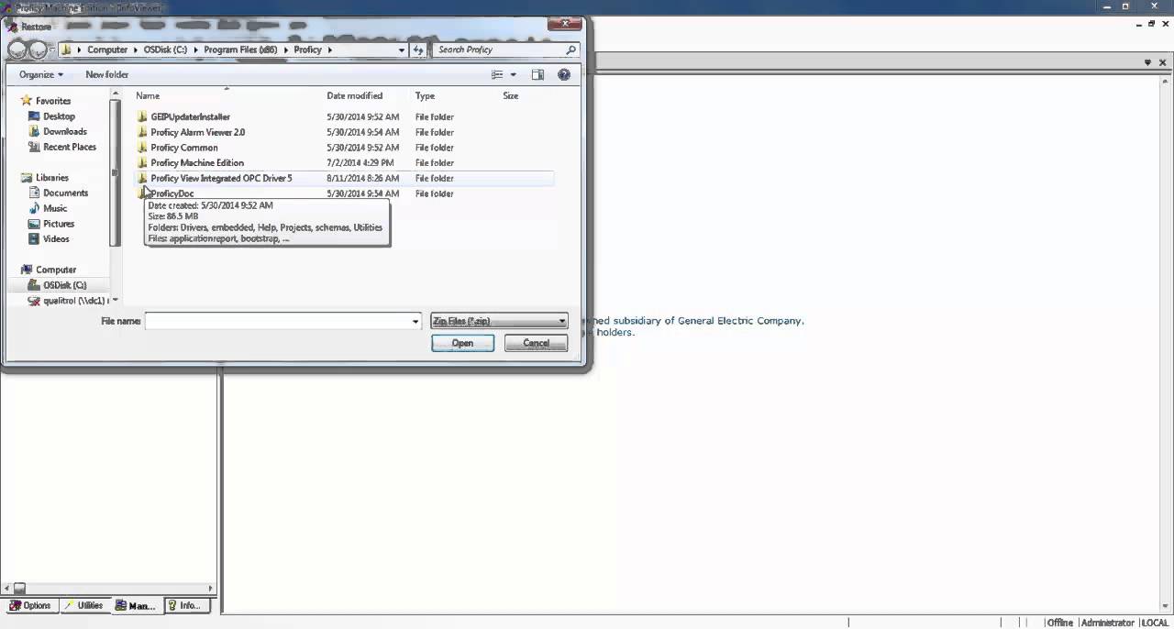
Task: Open the Help icon in the dialog
Action: [x=564, y=74]
